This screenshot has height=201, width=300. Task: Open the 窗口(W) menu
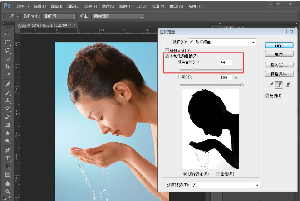point(176,6)
